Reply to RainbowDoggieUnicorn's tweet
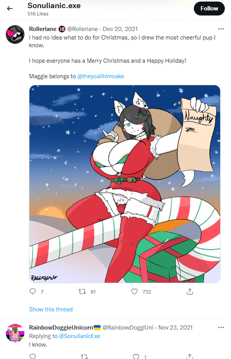 click(x=33, y=356)
